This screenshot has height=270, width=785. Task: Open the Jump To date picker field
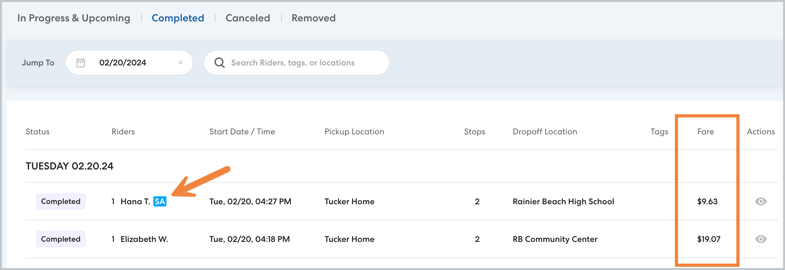coord(128,63)
